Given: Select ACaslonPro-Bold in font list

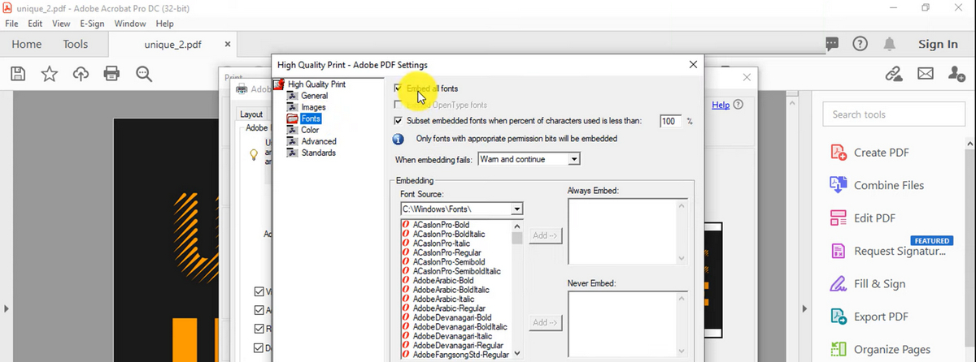Looking at the screenshot, I should (441, 224).
